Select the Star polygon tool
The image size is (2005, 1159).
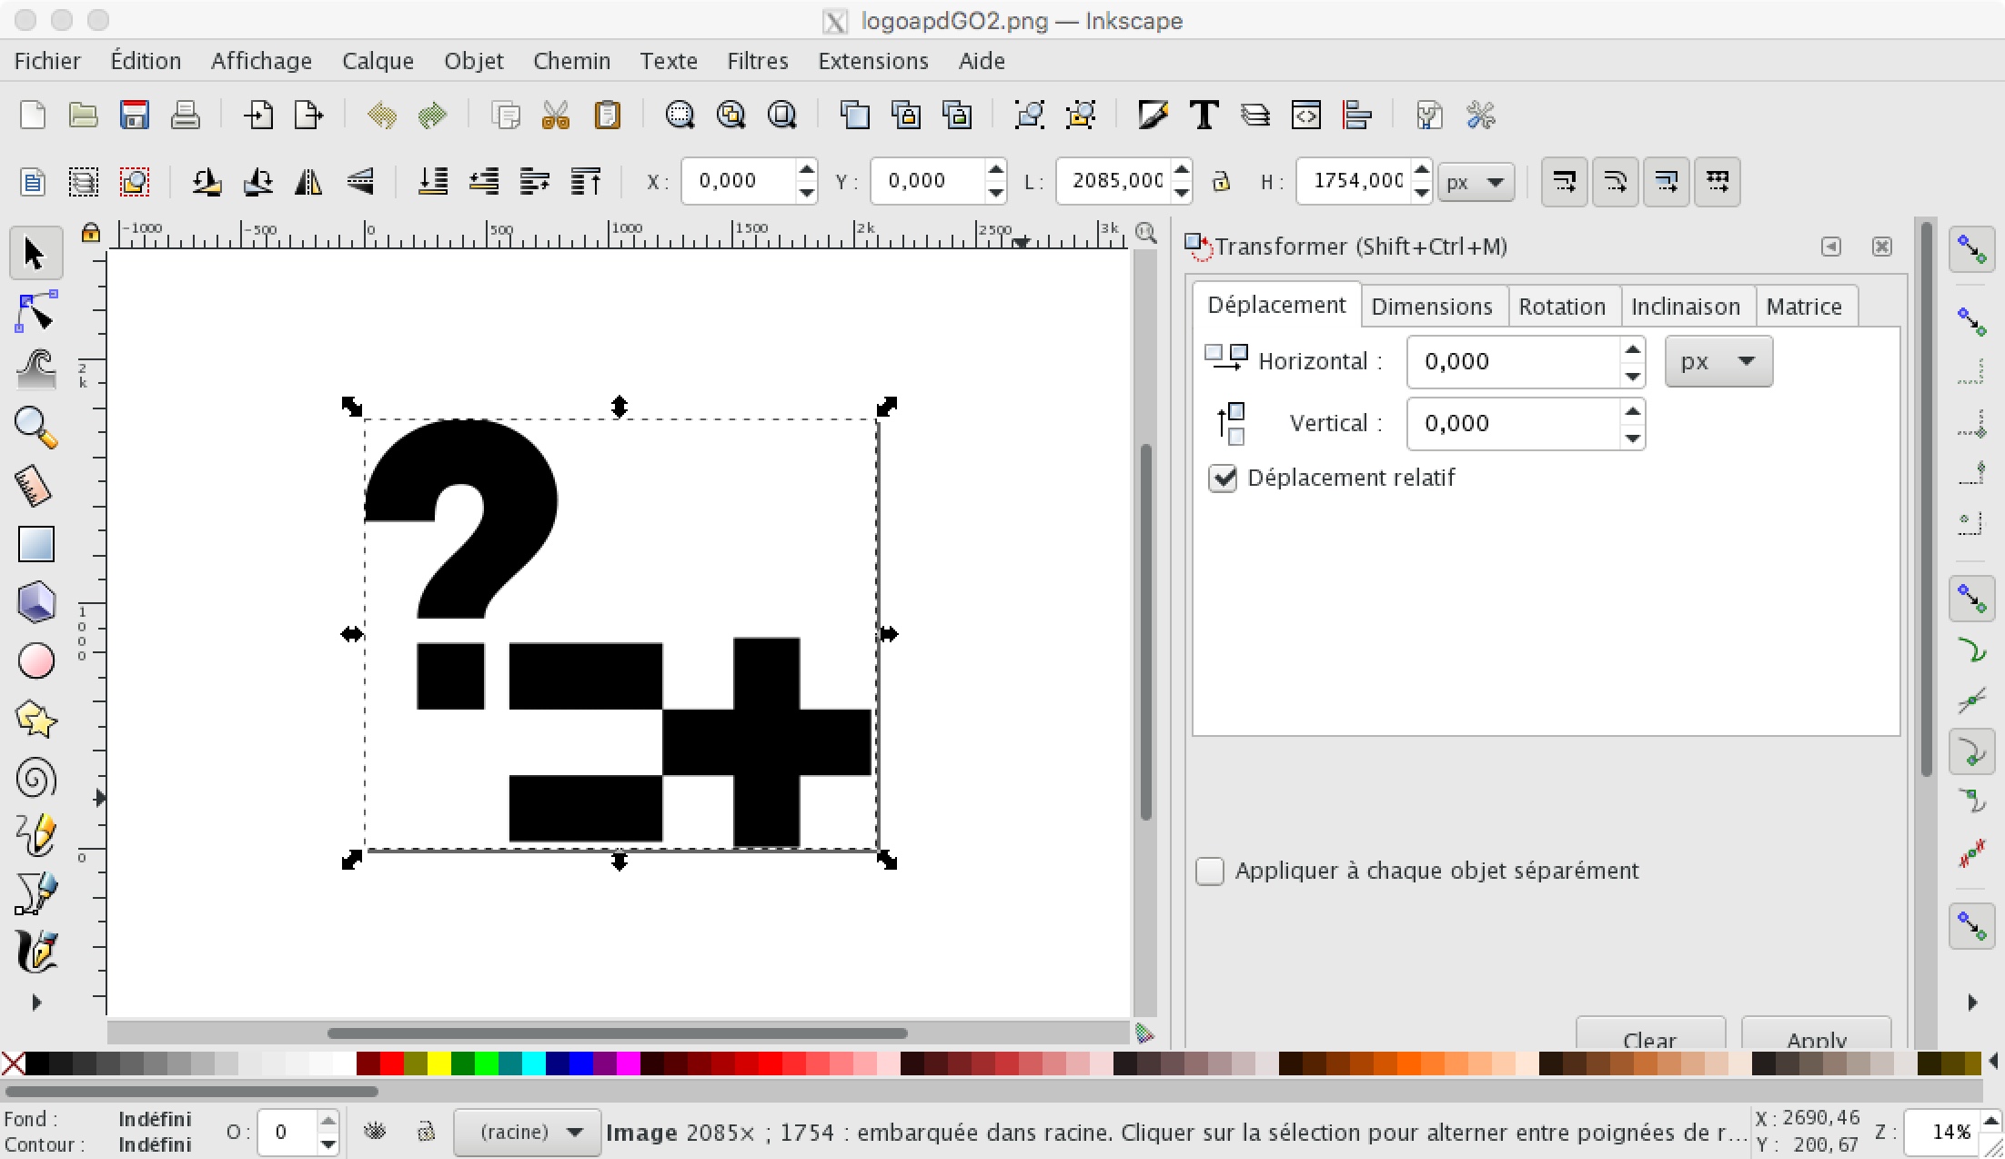35,719
